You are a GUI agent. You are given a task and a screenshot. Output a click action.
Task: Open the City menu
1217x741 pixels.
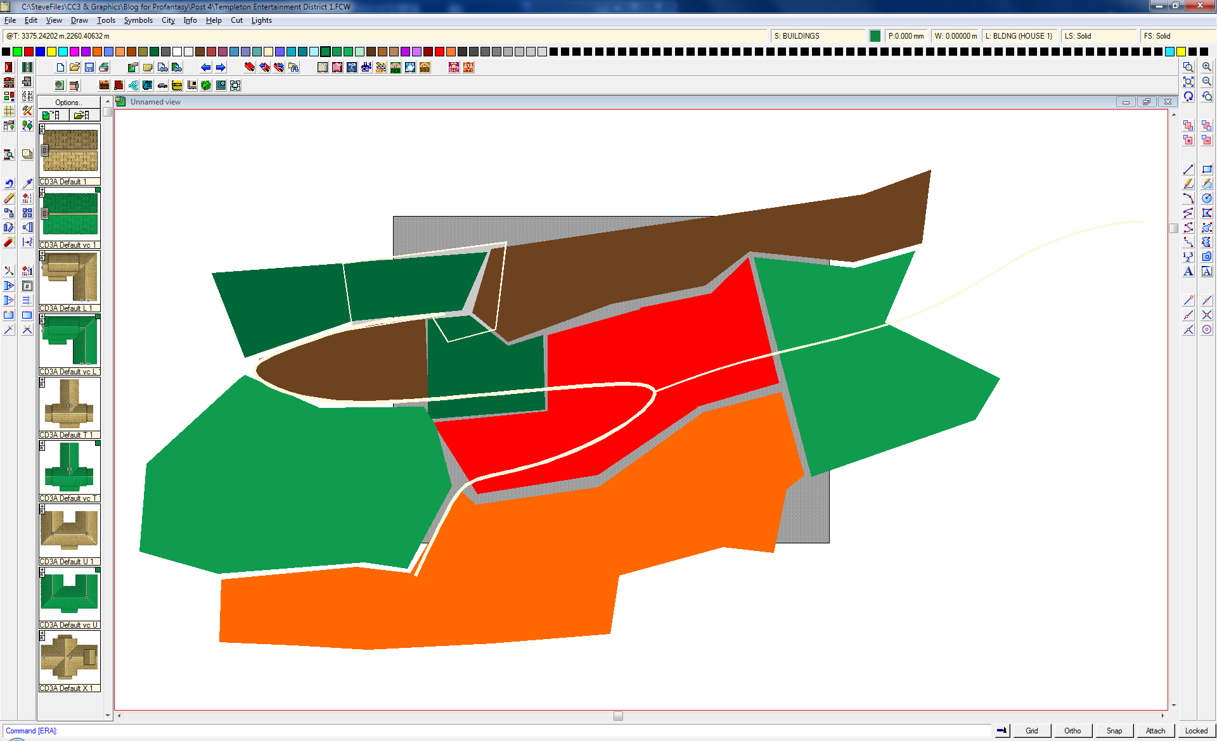tap(167, 20)
